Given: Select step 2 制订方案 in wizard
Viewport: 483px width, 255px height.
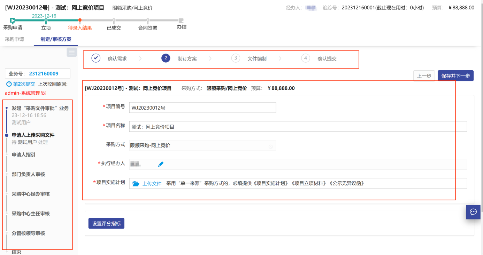Looking at the screenshot, I should point(166,58).
